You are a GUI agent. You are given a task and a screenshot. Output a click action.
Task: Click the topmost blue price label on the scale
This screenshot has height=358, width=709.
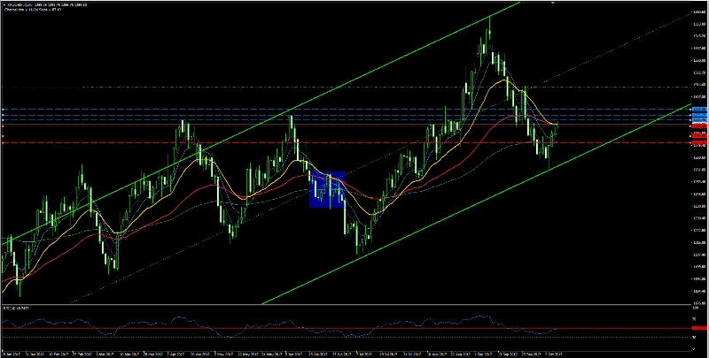700,109
